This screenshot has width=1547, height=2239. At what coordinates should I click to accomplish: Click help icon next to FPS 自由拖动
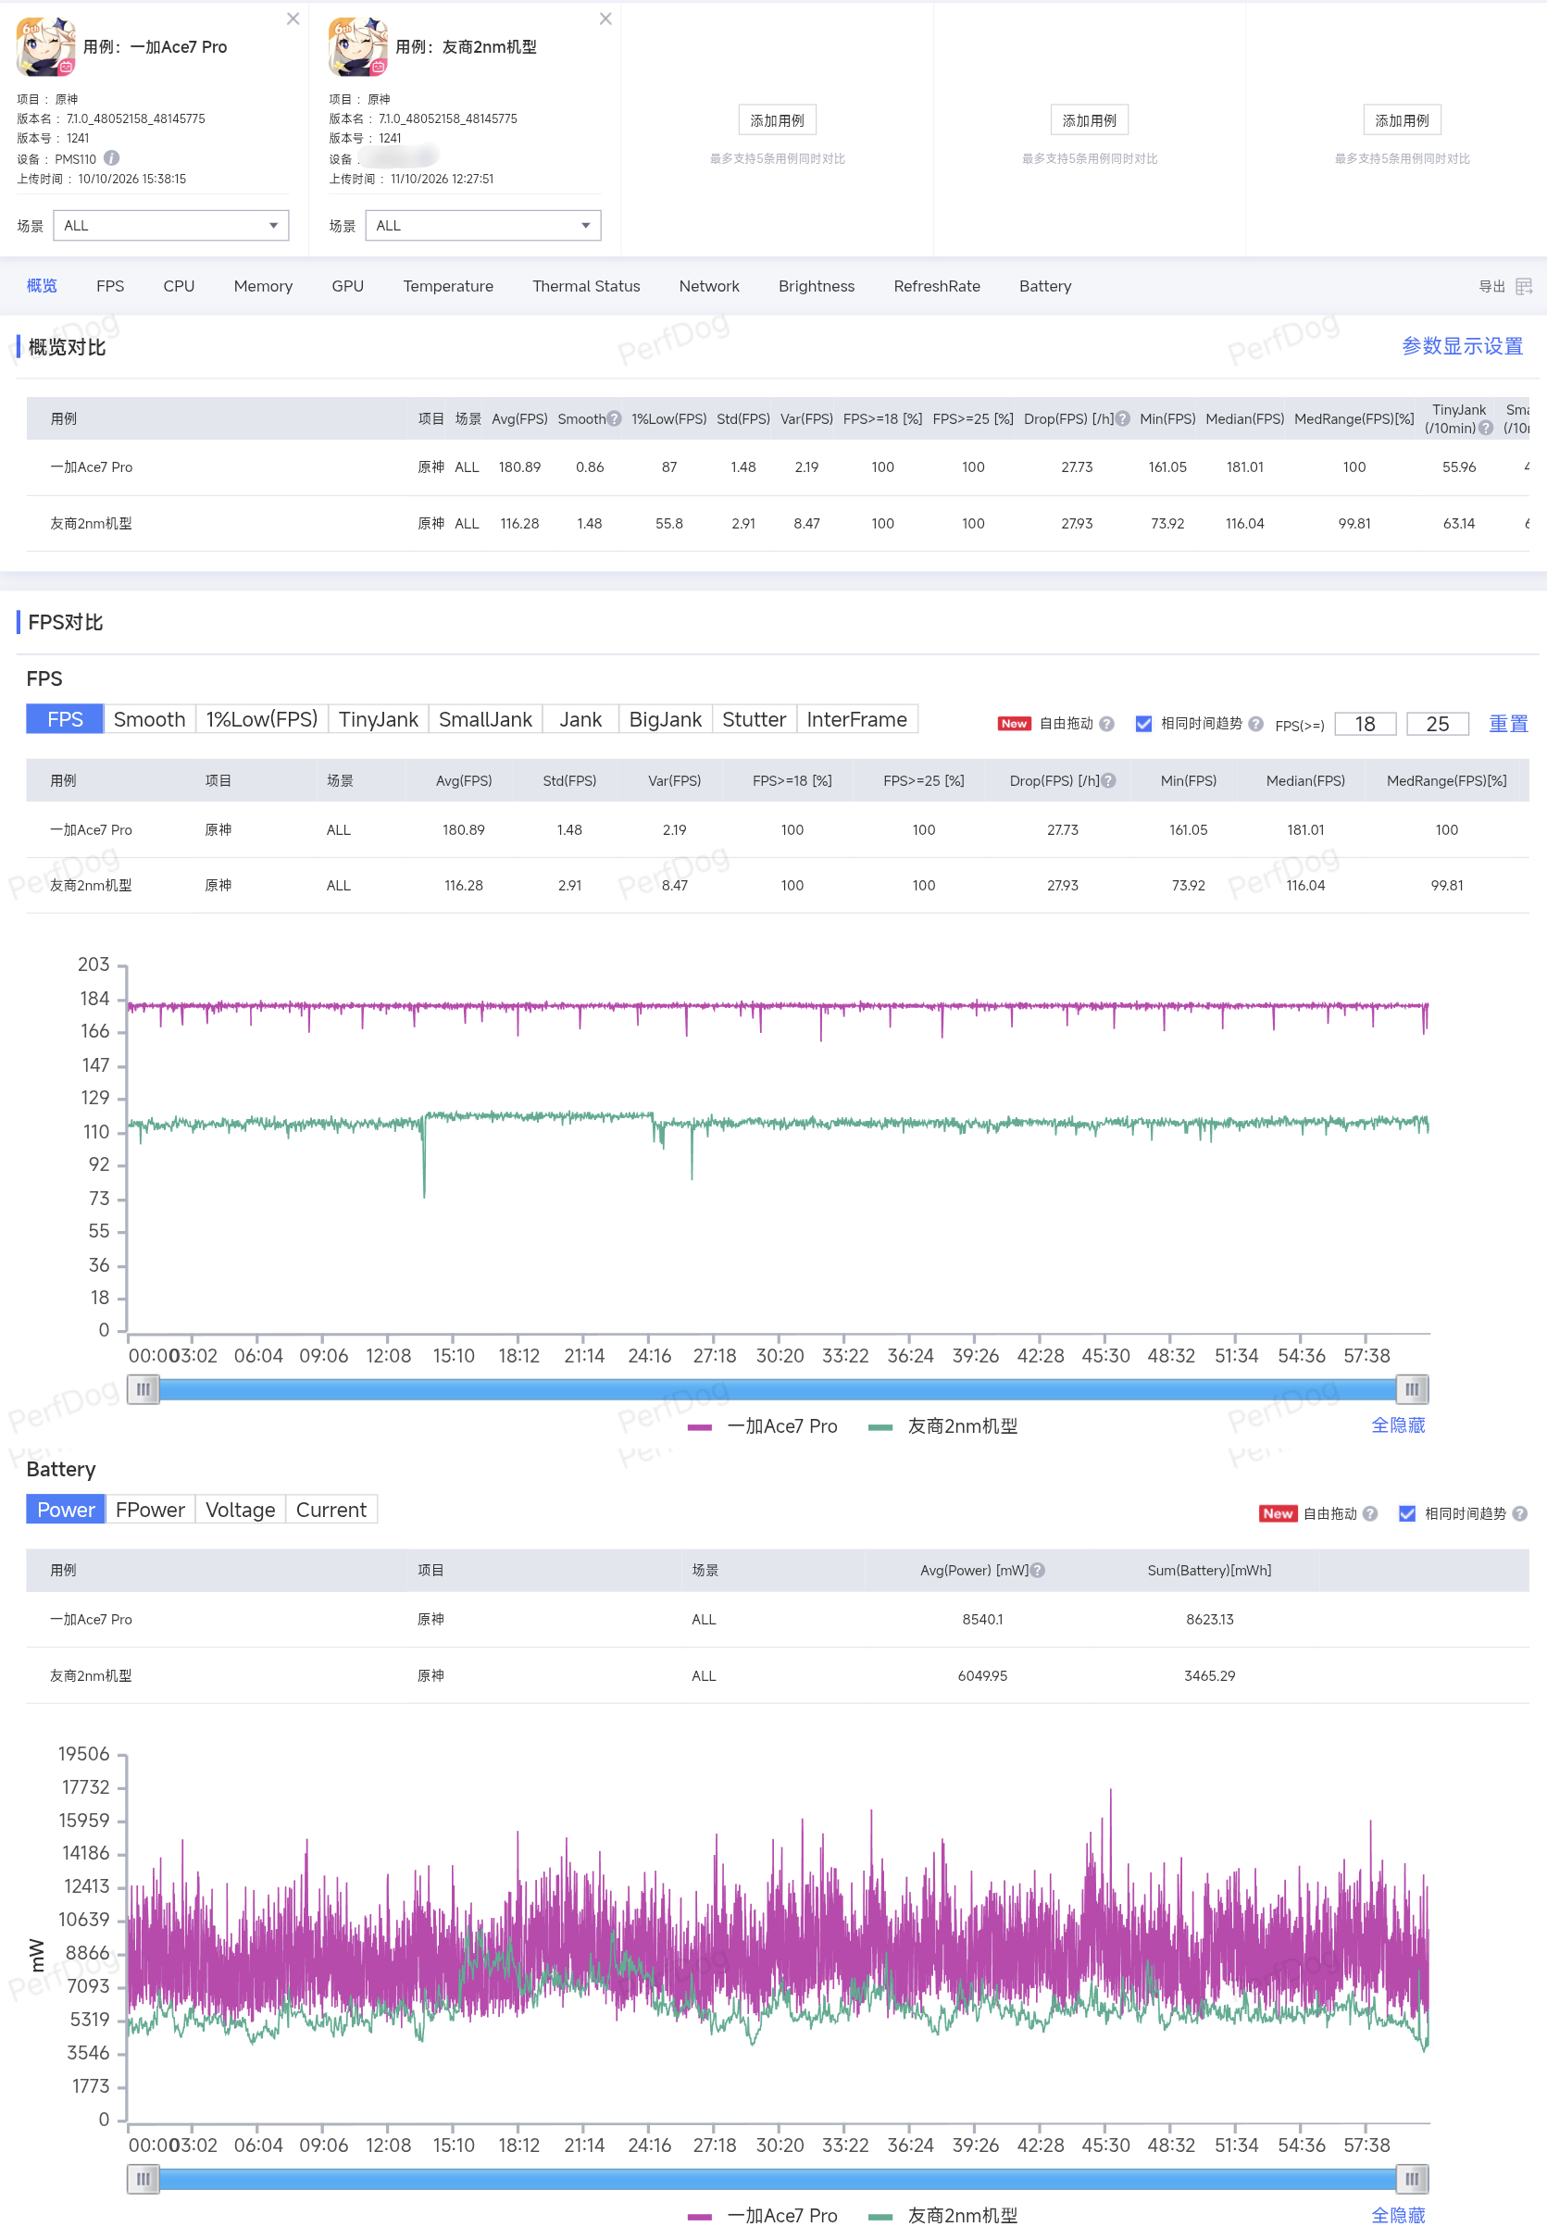[x=1106, y=724]
